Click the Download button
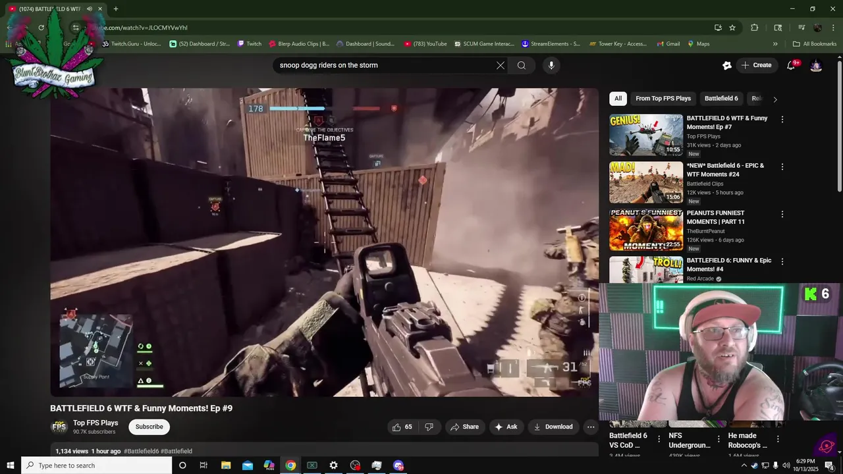 [x=553, y=427]
